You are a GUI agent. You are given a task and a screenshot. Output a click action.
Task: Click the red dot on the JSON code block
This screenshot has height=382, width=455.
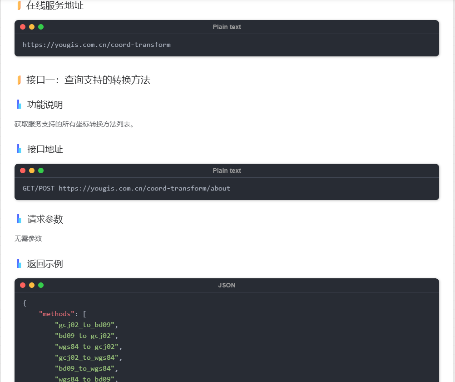coord(23,285)
